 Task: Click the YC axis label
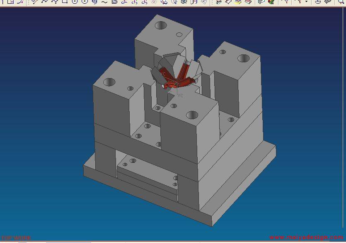pyautogui.click(x=181, y=96)
